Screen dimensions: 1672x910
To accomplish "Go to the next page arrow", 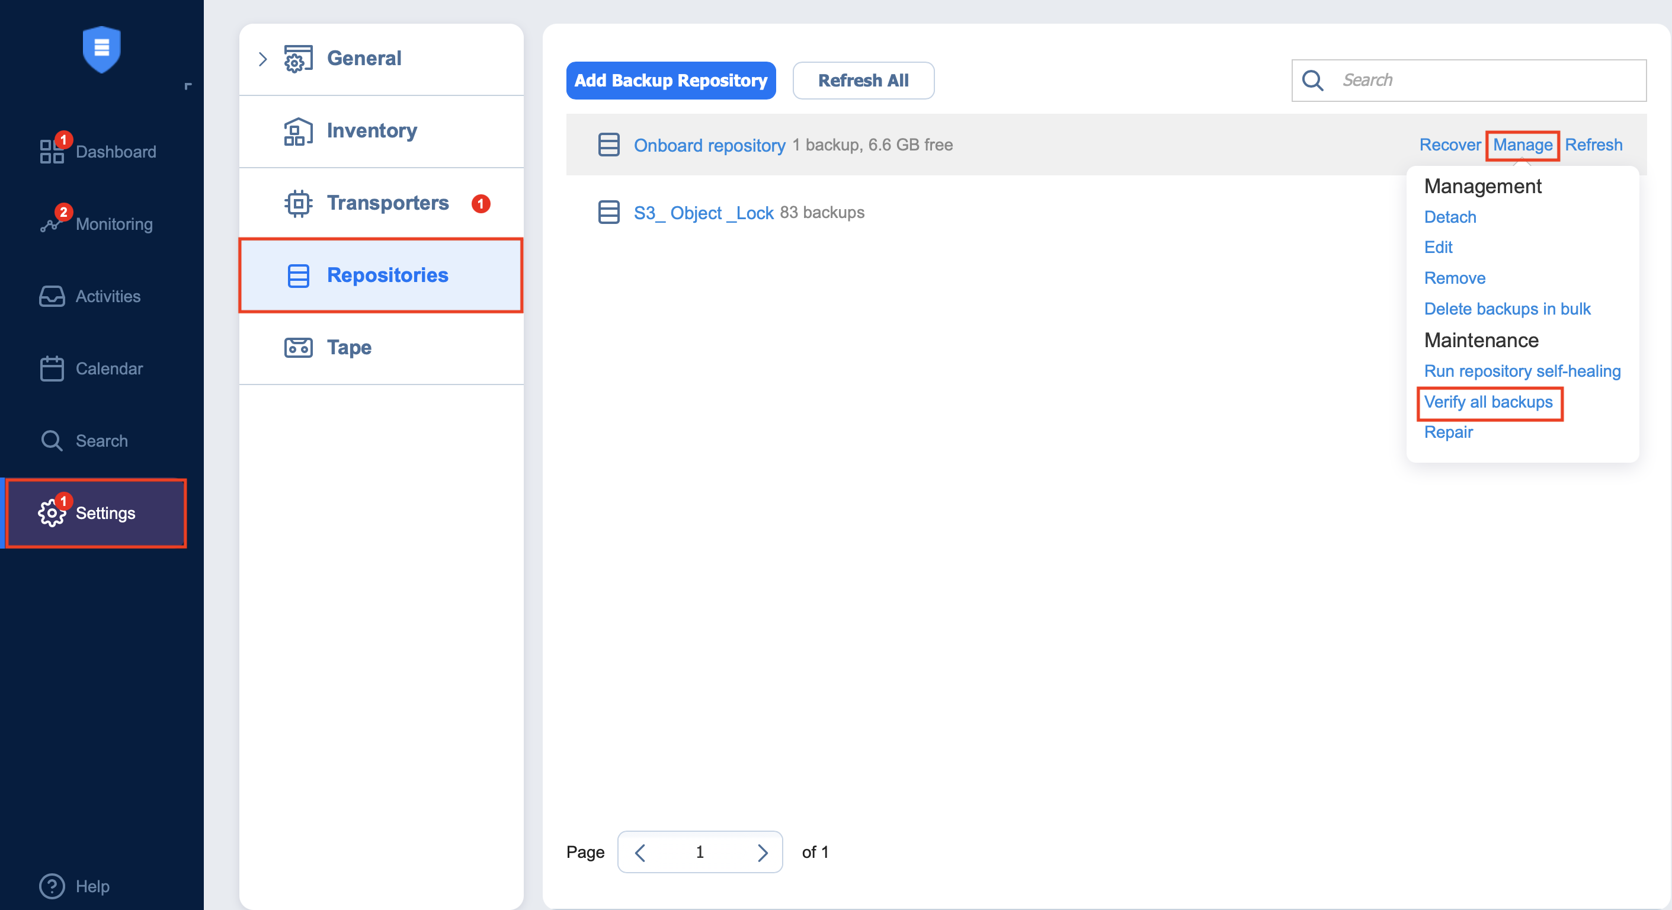I will click(x=763, y=852).
